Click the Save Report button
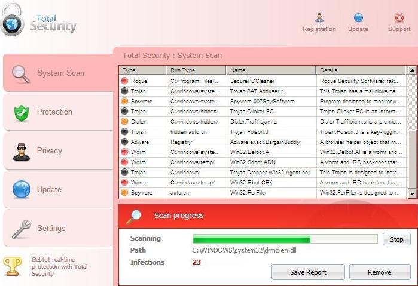This screenshot has width=418, height=286. point(308,272)
